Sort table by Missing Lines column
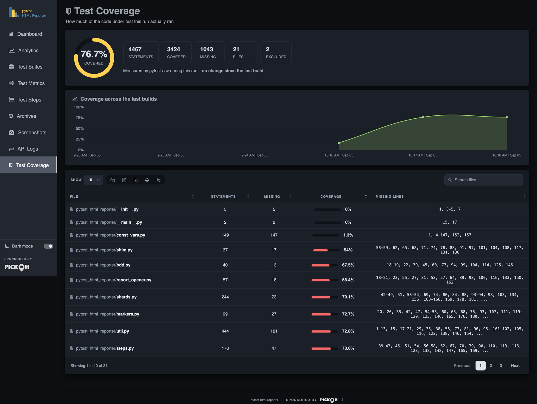The width and height of the screenshot is (537, 404). coord(450,196)
